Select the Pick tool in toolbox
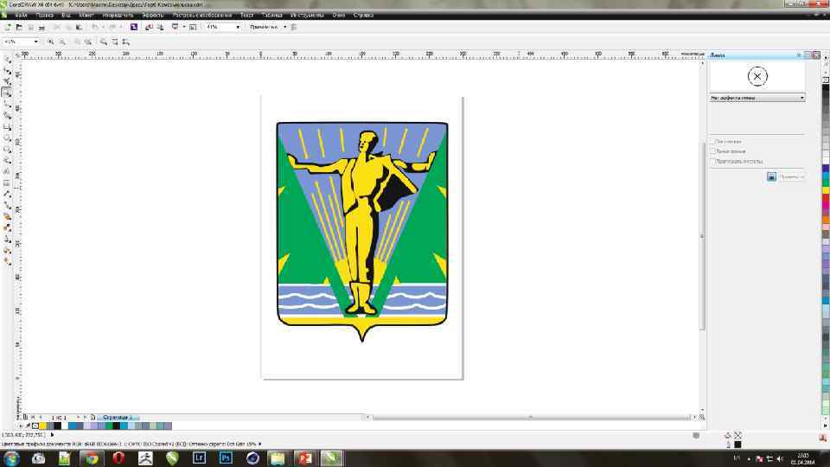Screen dimensions: 830x467 [7, 59]
